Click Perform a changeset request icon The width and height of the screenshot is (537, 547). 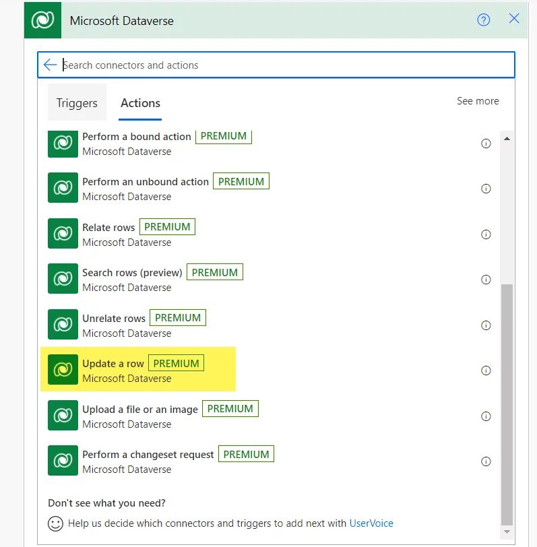(x=63, y=460)
